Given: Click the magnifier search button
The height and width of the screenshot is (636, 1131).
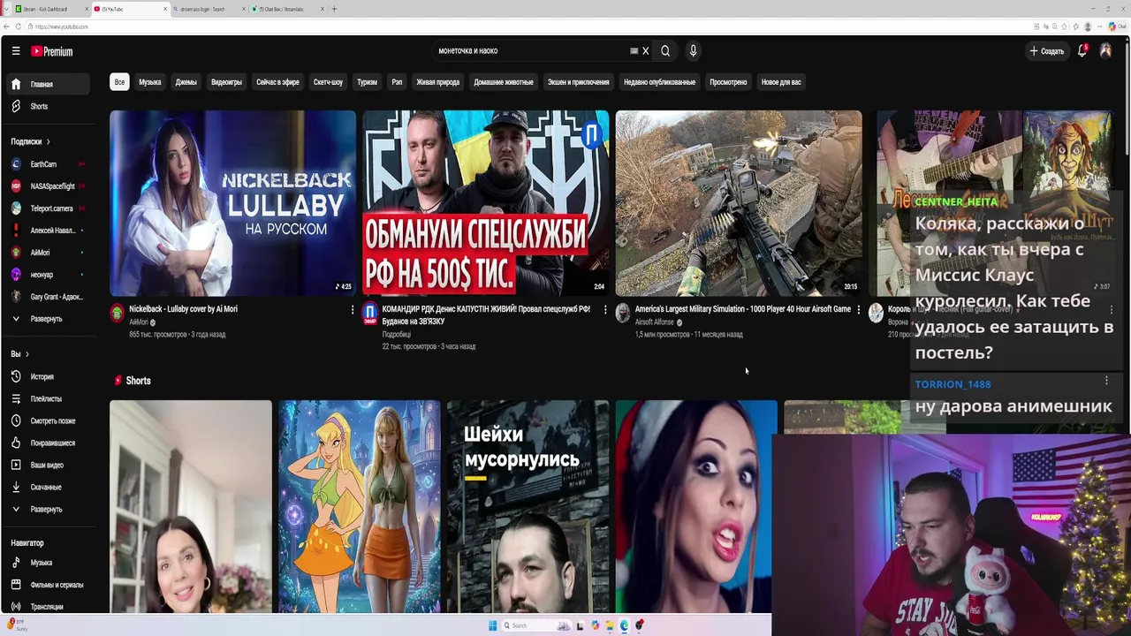Looking at the screenshot, I should 665,51.
